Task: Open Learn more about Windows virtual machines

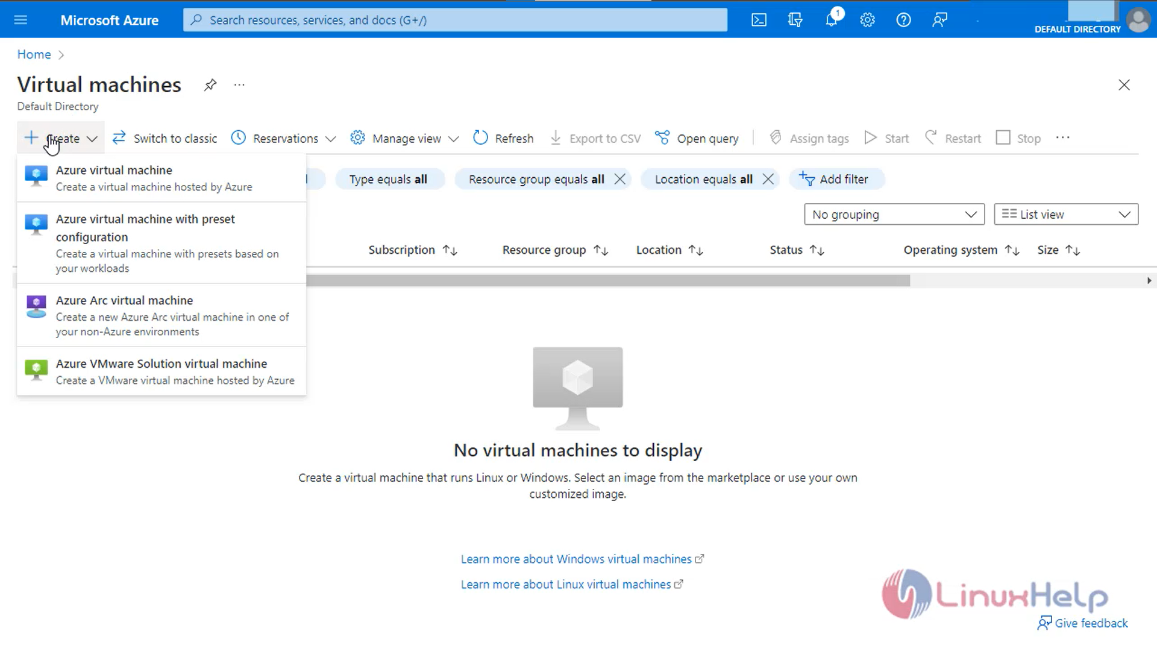Action: [582, 559]
